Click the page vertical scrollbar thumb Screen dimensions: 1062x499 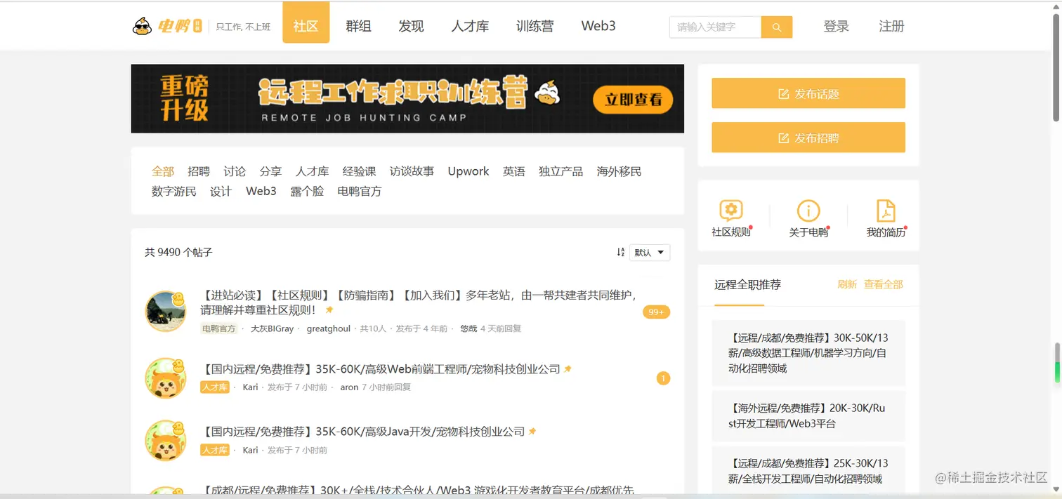click(1057, 67)
